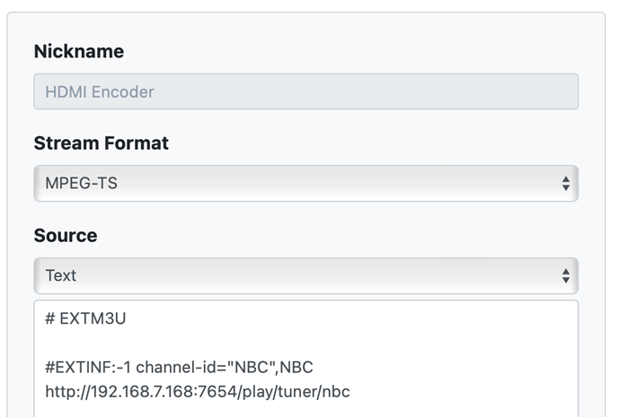The width and height of the screenshot is (620, 417).
Task: Expand the Source type dropdown
Action: coord(306,275)
